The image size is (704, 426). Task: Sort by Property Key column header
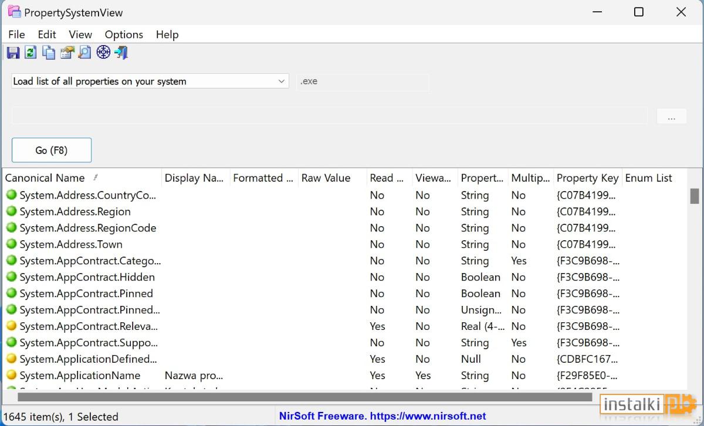point(588,178)
